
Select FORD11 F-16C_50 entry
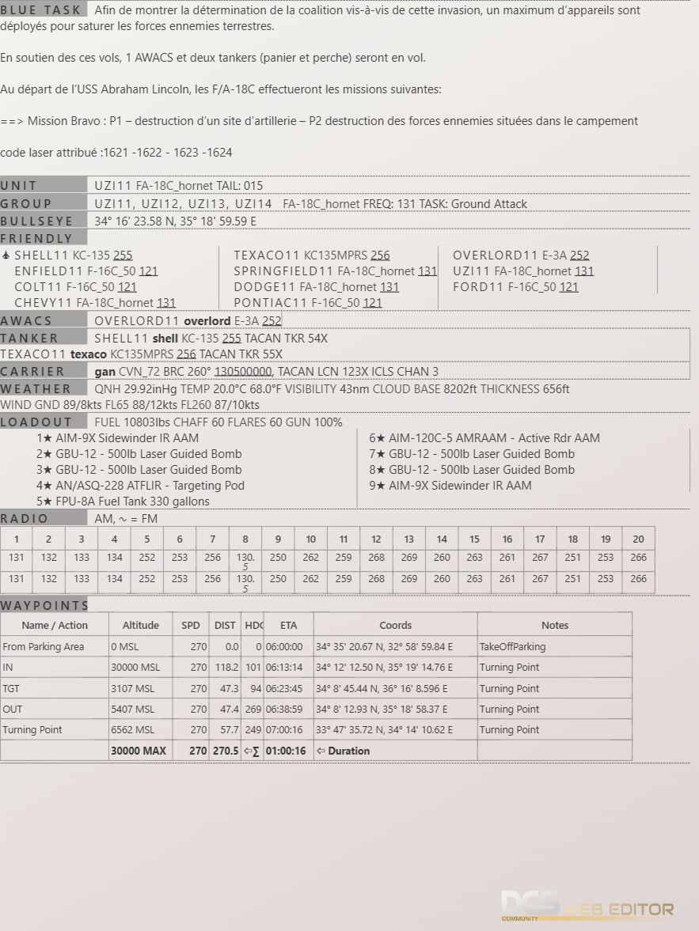tap(515, 287)
